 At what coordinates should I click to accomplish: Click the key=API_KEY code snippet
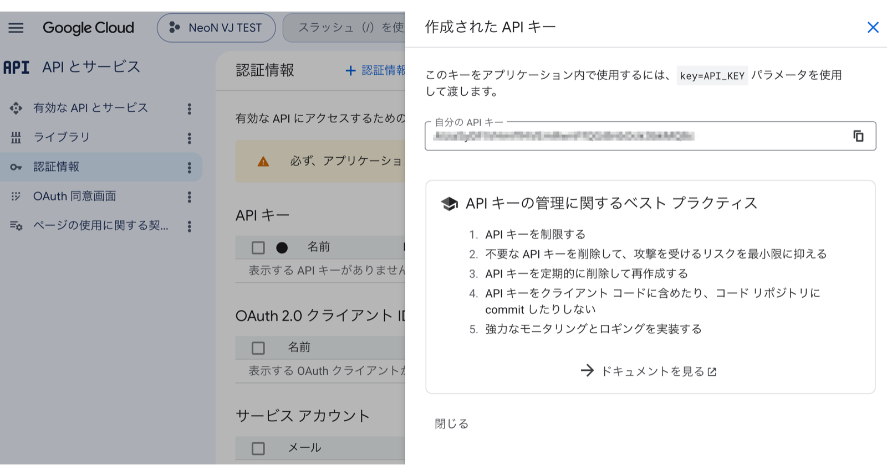point(712,75)
